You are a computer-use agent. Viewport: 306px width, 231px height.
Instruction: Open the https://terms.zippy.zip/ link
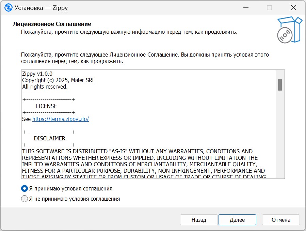[60, 119]
